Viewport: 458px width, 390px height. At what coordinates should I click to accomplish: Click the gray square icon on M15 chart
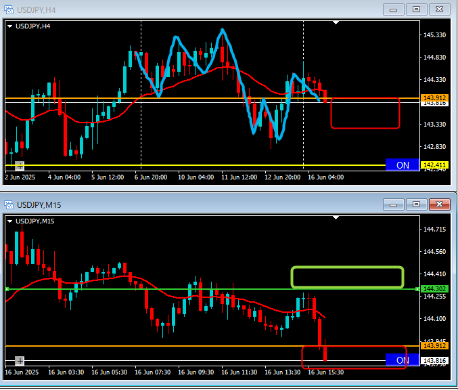(19, 360)
